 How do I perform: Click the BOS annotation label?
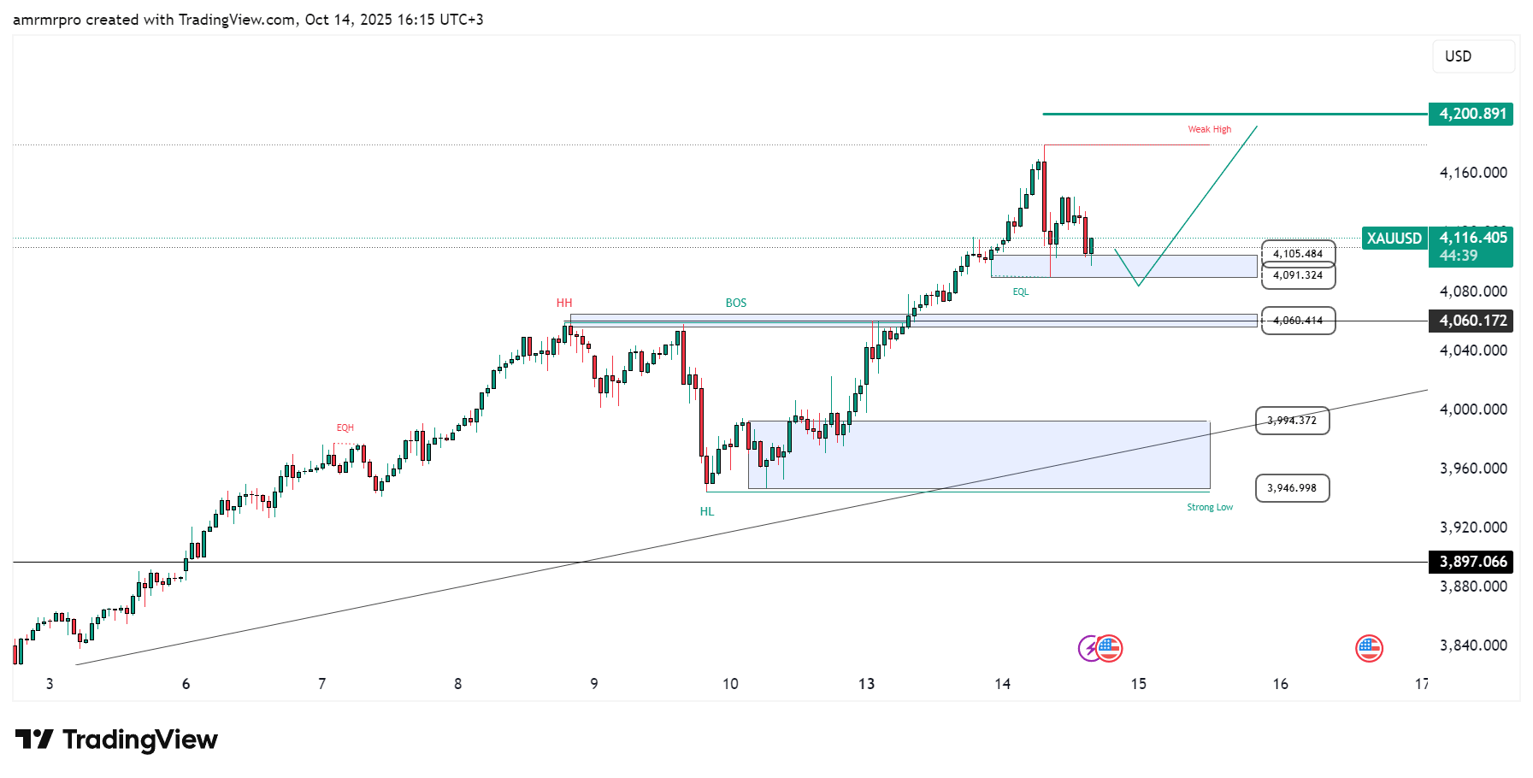(735, 304)
